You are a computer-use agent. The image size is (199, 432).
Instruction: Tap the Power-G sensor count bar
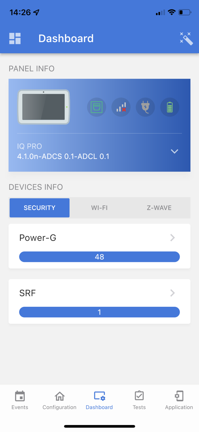point(99,257)
